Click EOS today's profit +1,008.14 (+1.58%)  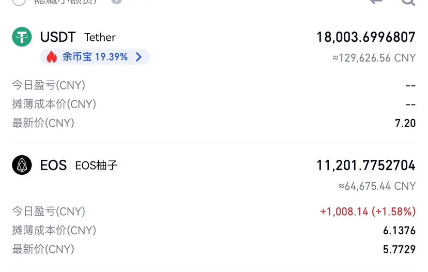pyautogui.click(x=368, y=211)
